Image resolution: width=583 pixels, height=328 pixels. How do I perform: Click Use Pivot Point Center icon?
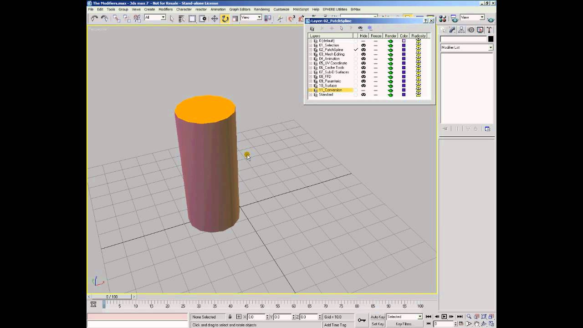(268, 19)
